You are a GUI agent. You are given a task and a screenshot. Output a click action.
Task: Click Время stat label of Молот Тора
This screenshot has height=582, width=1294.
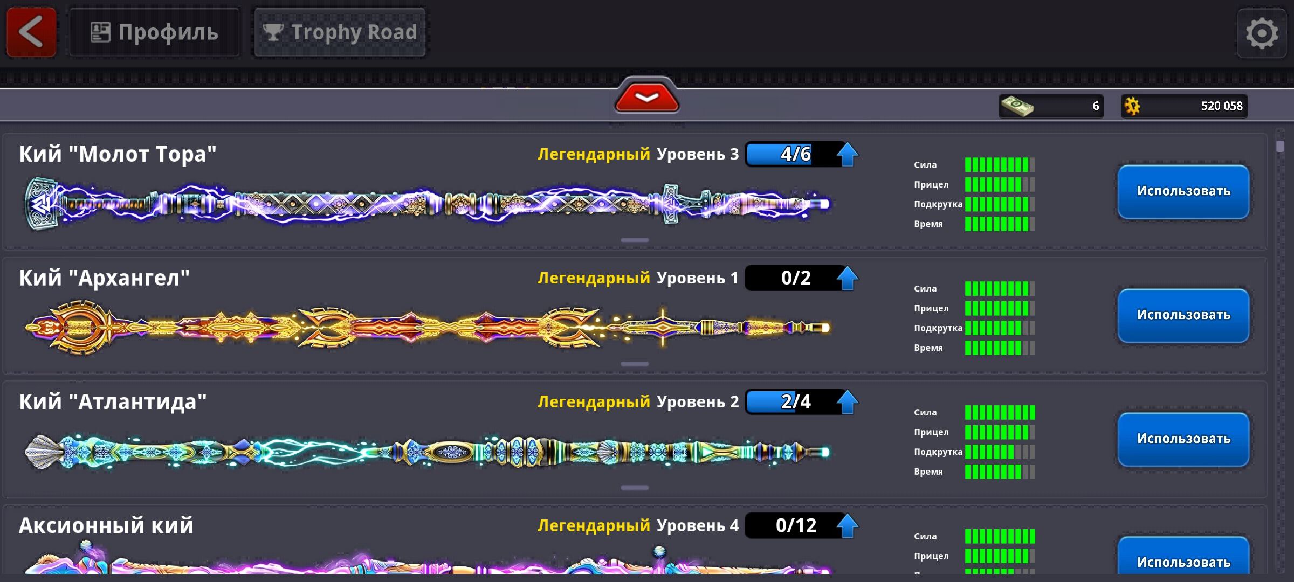point(928,224)
